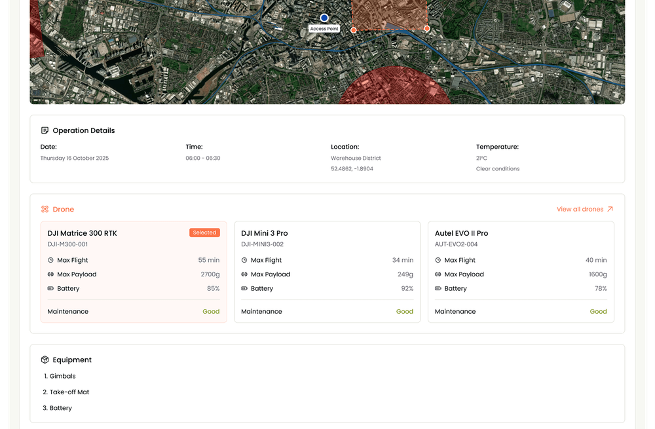Click the right orange polygon vertex handle
Screen dimensions: 655x429
pos(427,28)
